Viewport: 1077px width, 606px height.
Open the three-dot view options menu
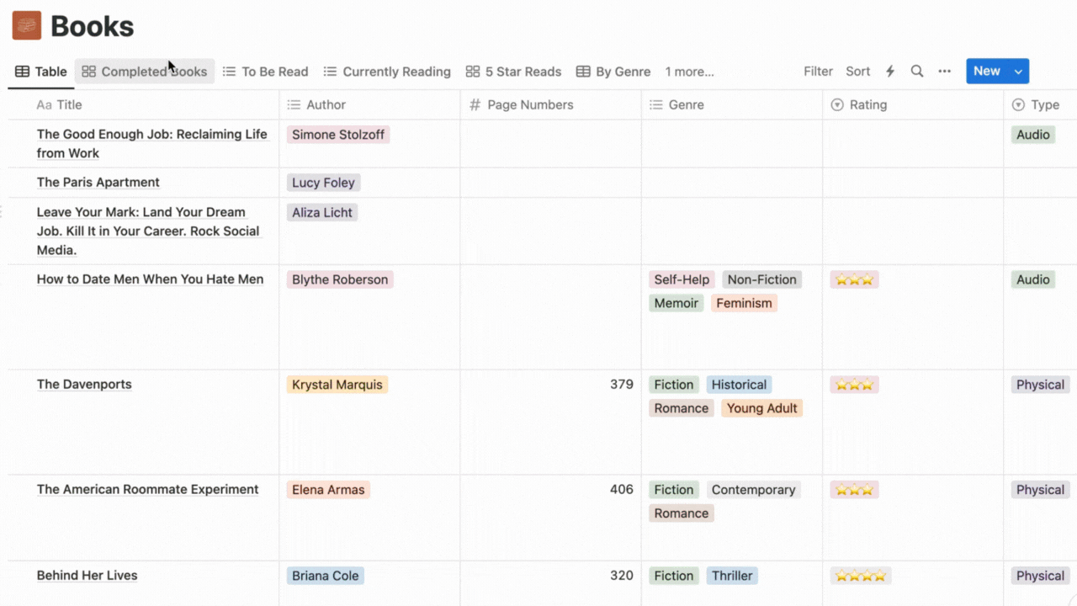pyautogui.click(x=945, y=72)
